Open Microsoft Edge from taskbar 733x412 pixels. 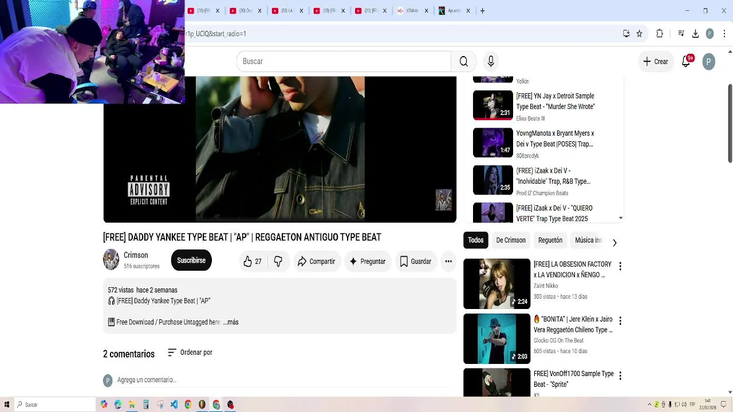coord(118,405)
